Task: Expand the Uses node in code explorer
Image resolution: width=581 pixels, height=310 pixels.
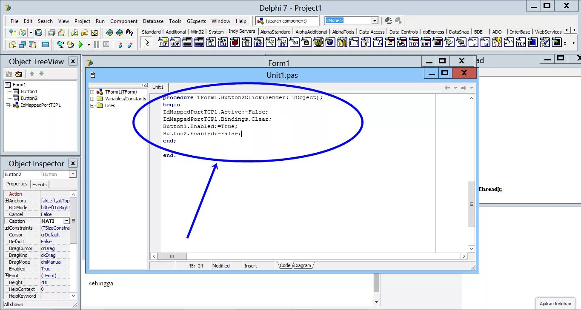Action: (92, 105)
